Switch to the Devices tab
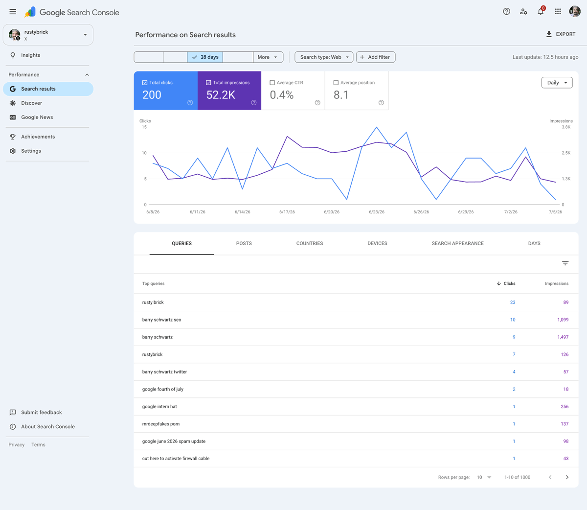This screenshot has height=510, width=587. click(x=377, y=243)
